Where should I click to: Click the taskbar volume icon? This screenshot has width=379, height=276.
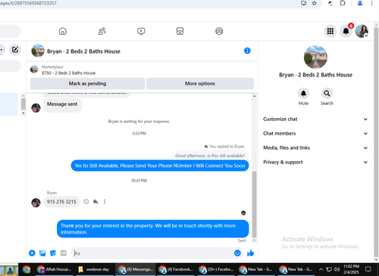click(337, 269)
